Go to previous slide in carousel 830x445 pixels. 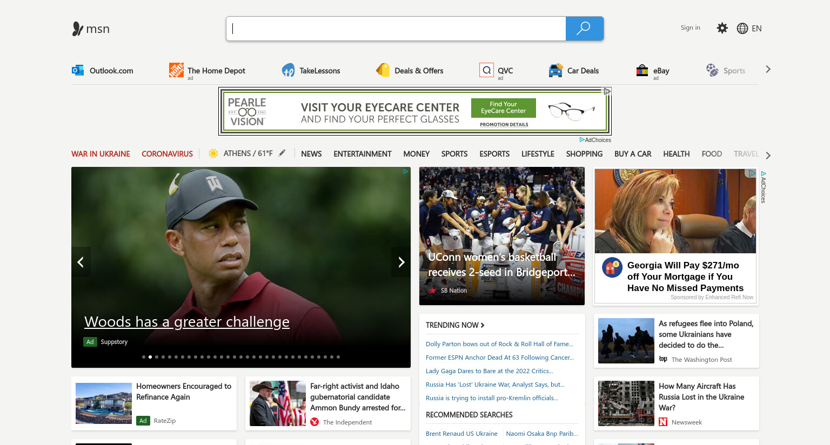point(81,262)
